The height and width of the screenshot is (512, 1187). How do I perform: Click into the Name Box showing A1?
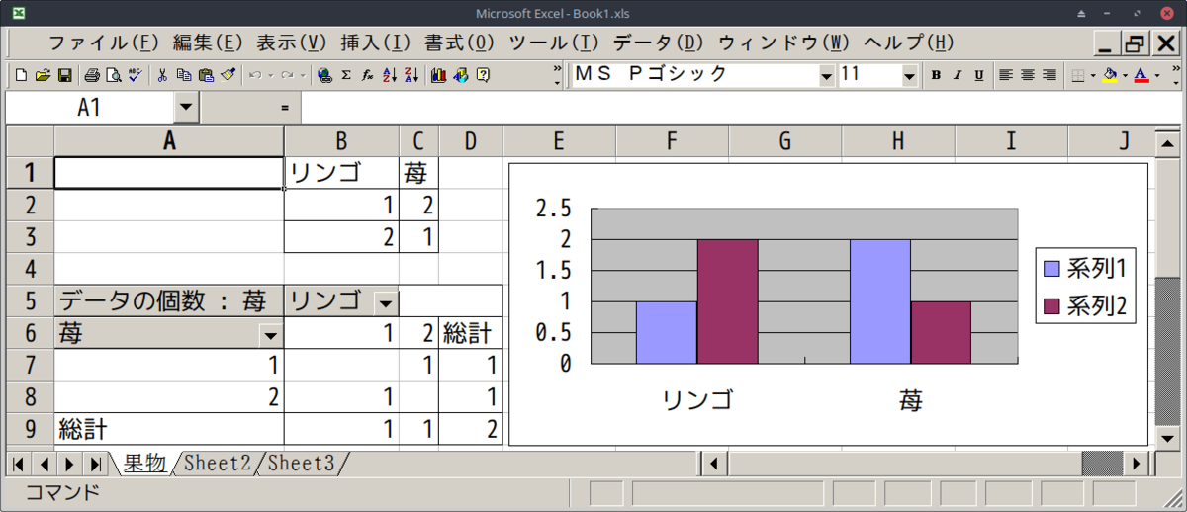pyautogui.click(x=90, y=107)
